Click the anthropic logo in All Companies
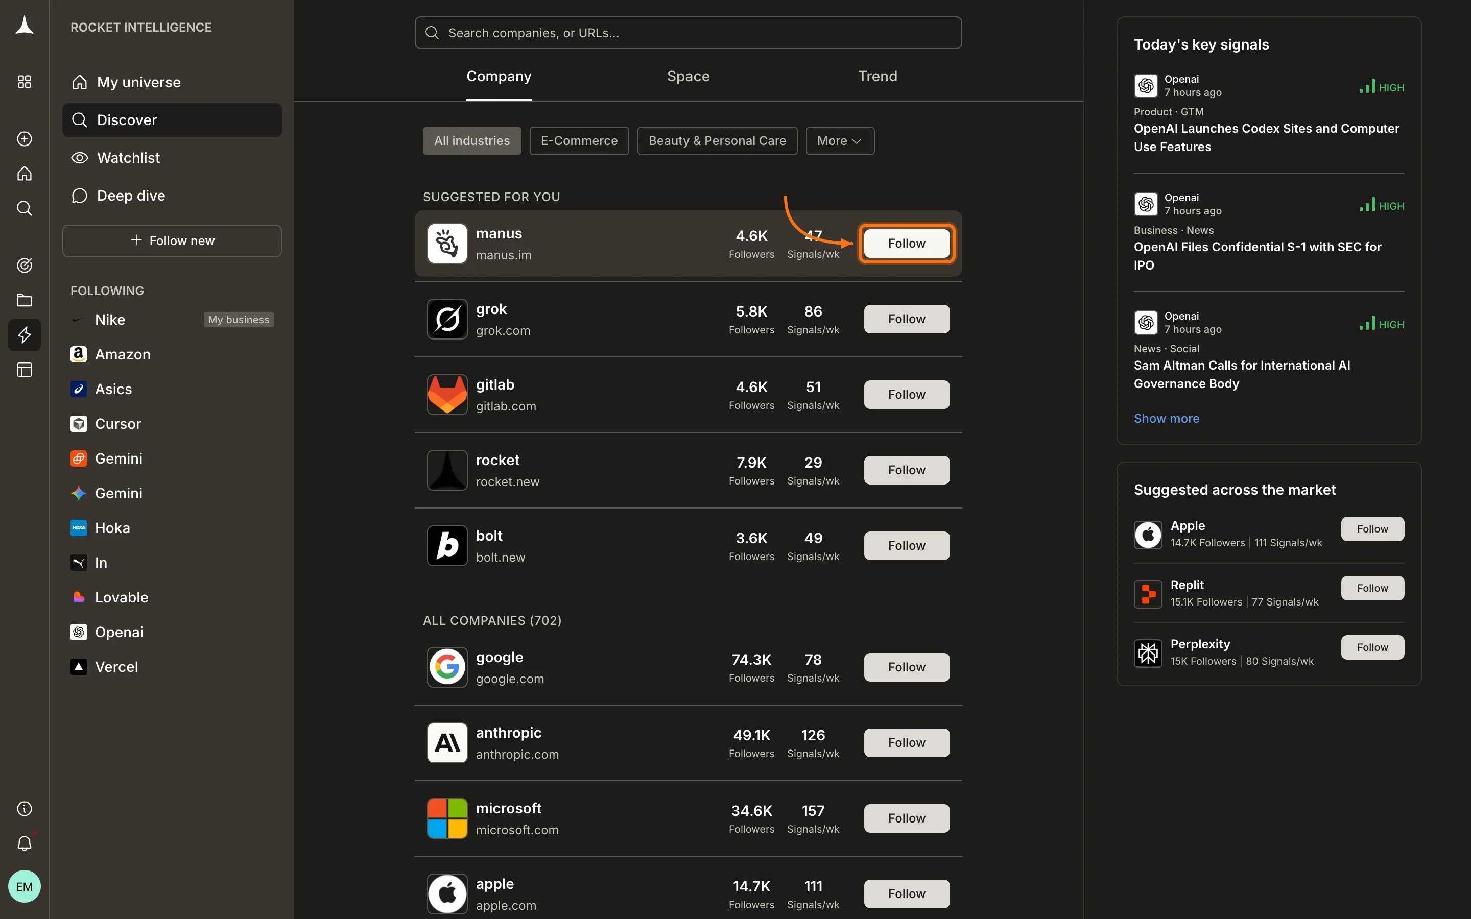This screenshot has height=919, width=1471. (x=447, y=743)
